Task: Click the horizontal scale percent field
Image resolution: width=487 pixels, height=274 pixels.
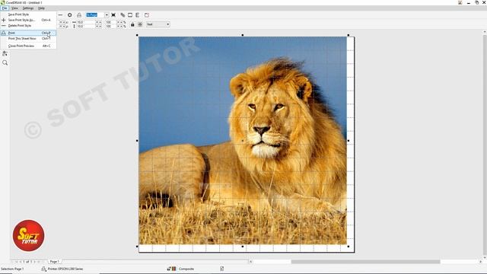Action: [x=110, y=22]
